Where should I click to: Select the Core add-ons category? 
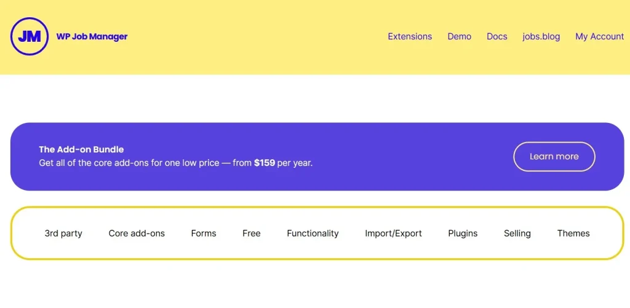(x=137, y=234)
